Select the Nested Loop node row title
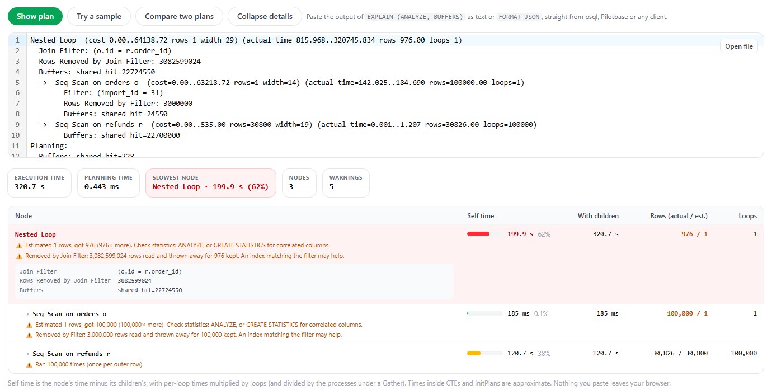This screenshot has height=390, width=772. point(35,234)
